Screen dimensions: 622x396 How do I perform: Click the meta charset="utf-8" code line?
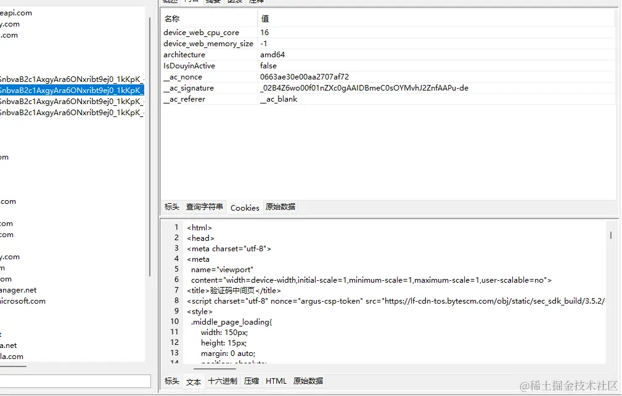229,249
